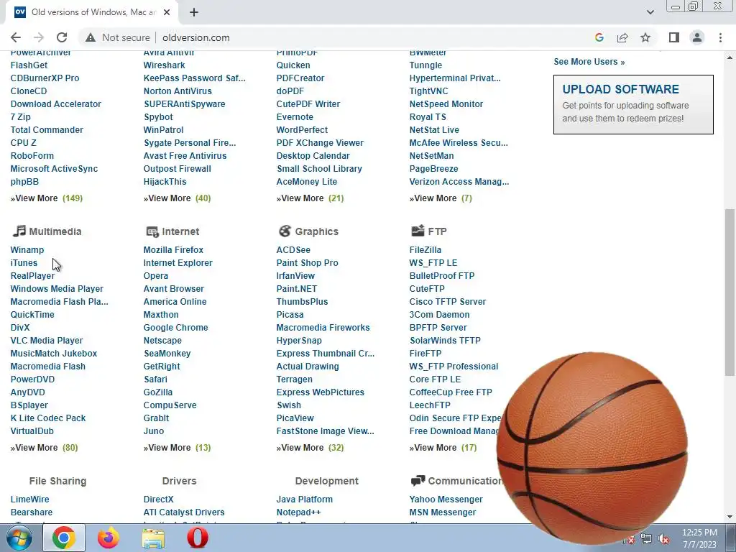Open a new browser tab
Image resolution: width=736 pixels, height=552 pixels.
[194, 12]
